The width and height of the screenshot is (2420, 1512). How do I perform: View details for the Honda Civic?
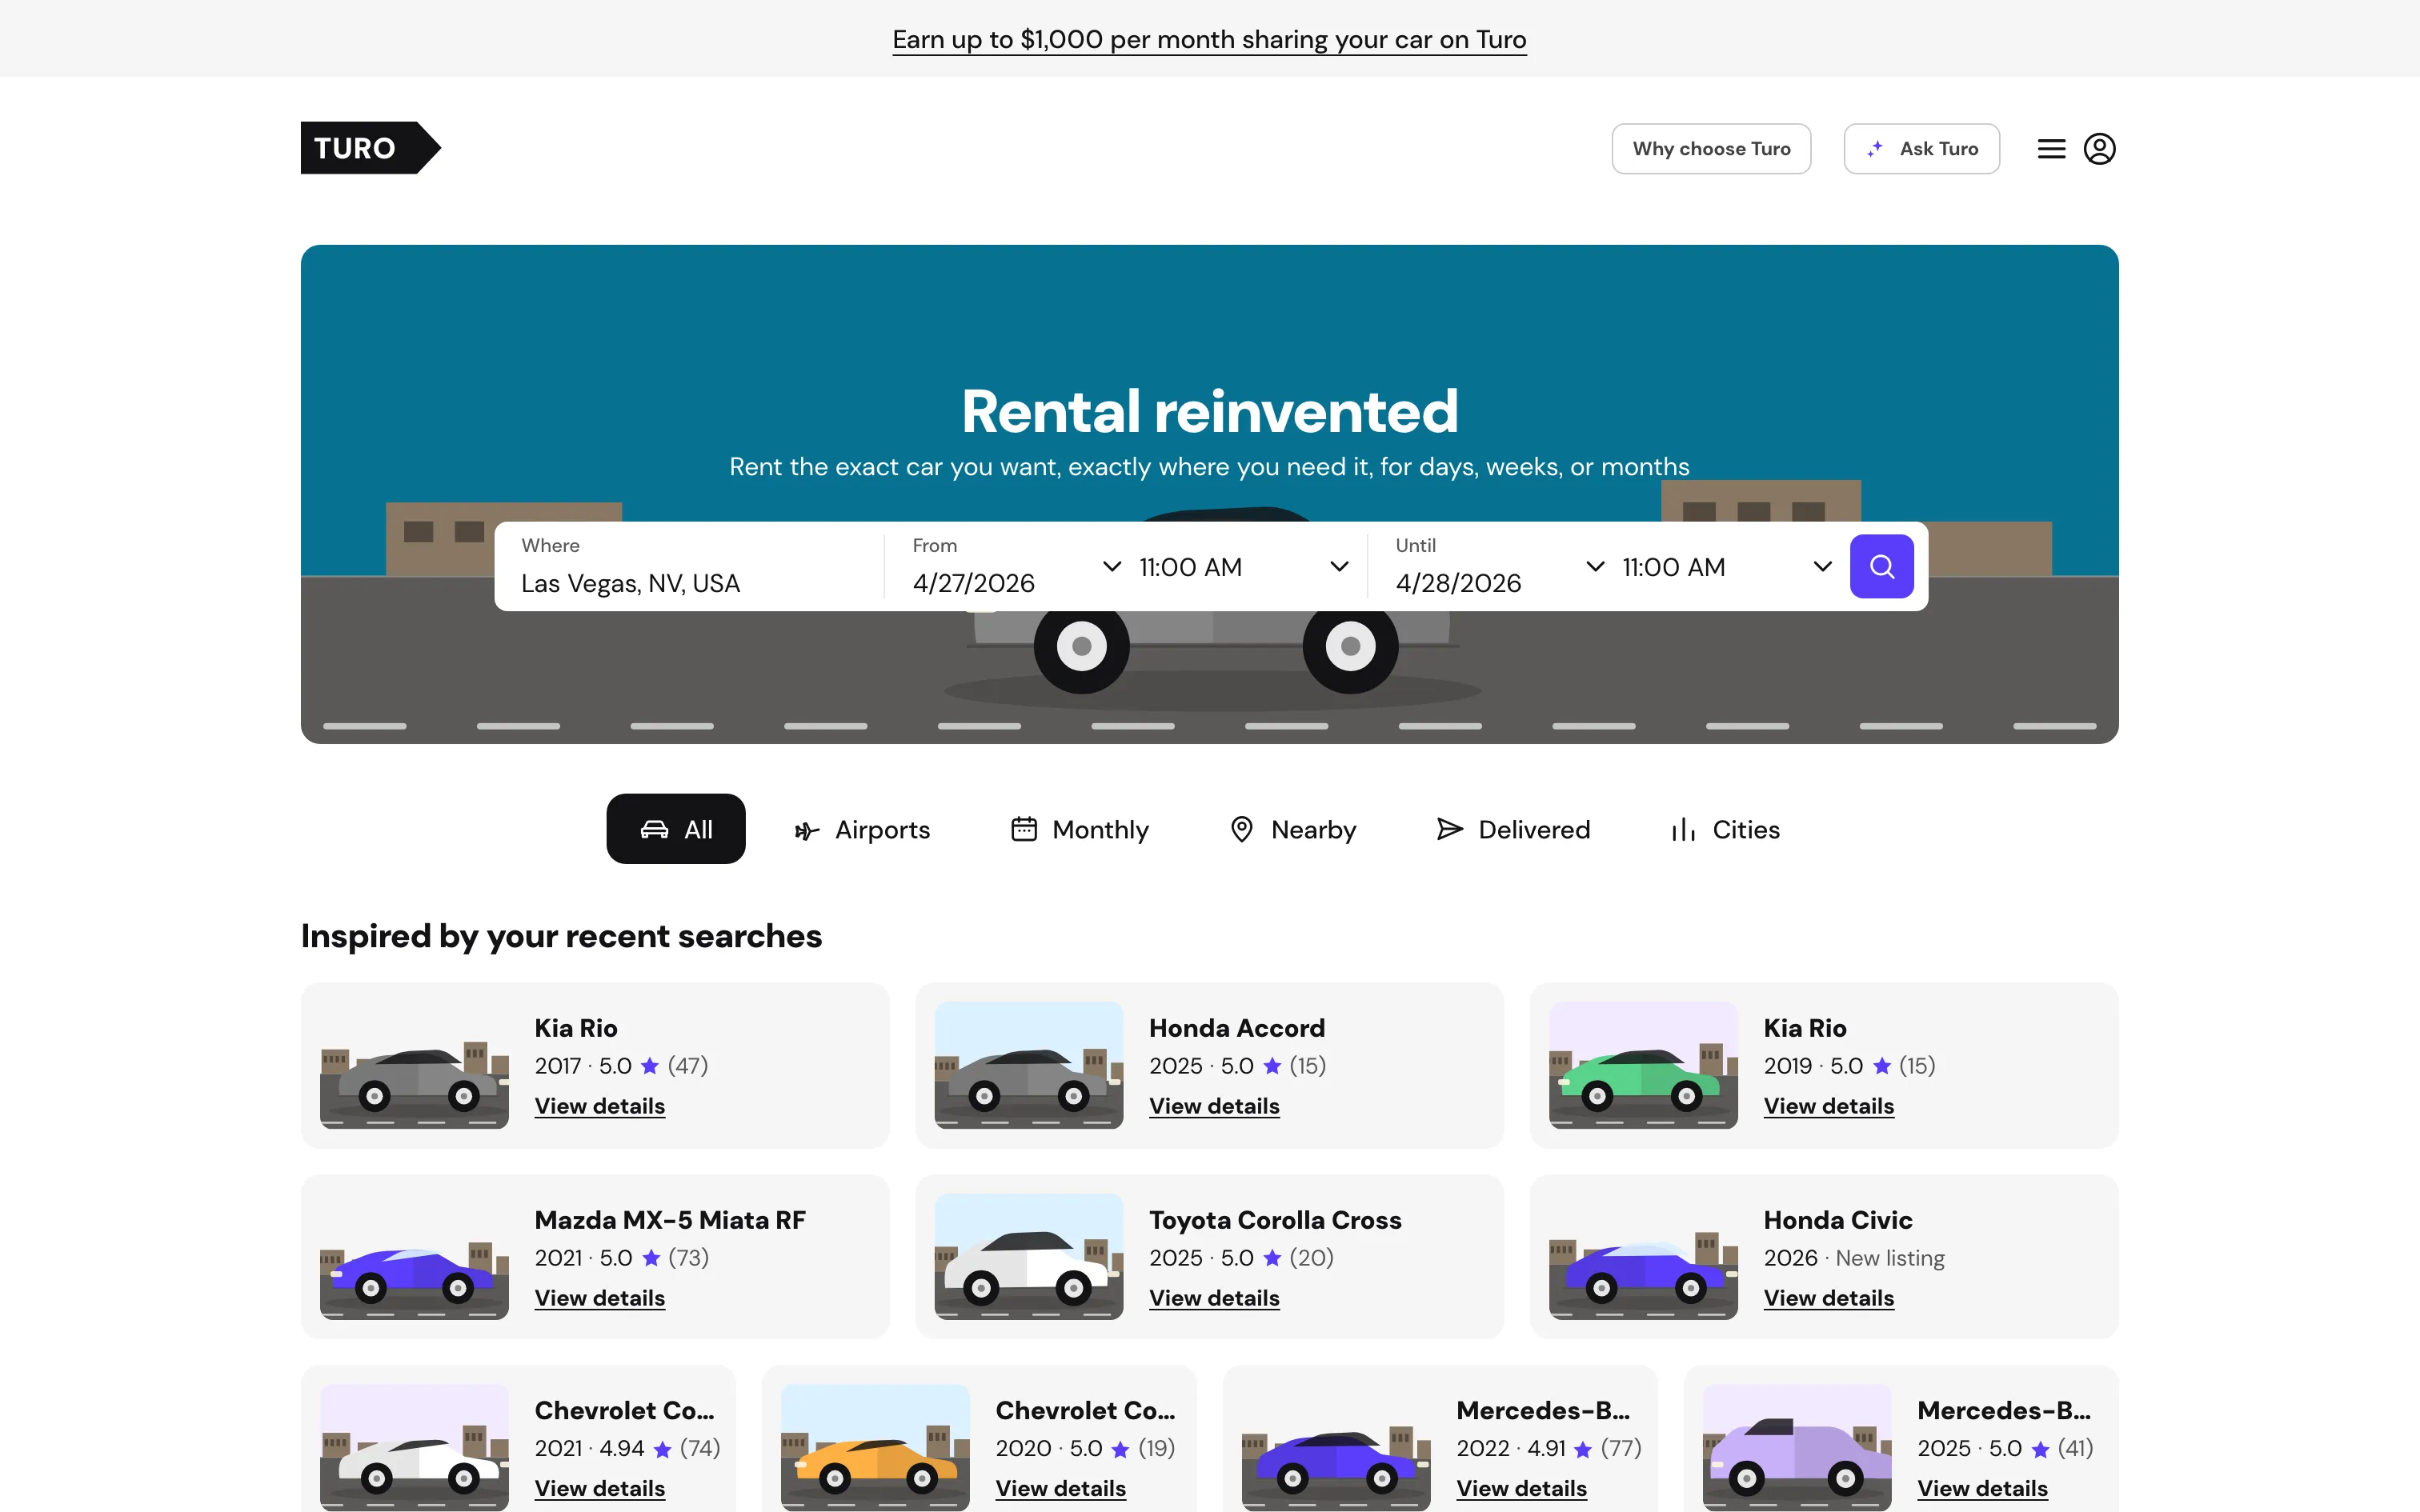point(1828,1298)
